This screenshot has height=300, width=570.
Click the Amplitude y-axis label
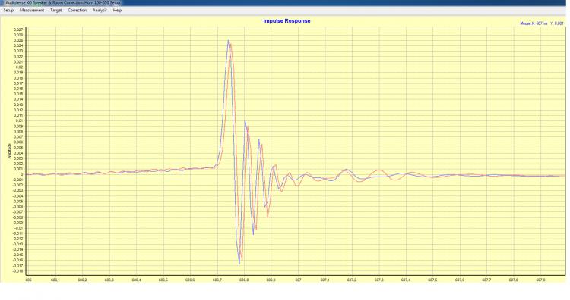click(9, 151)
